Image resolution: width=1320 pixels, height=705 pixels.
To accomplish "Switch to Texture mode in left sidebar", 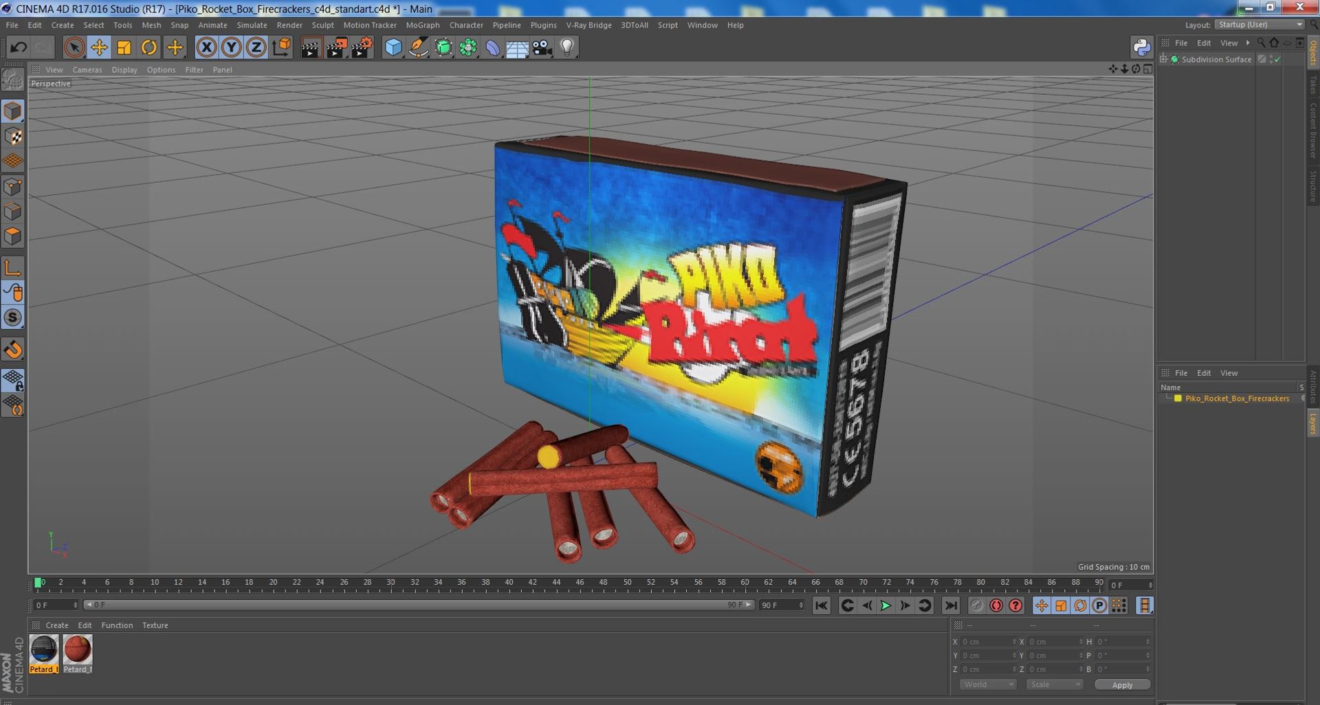I will (x=13, y=136).
